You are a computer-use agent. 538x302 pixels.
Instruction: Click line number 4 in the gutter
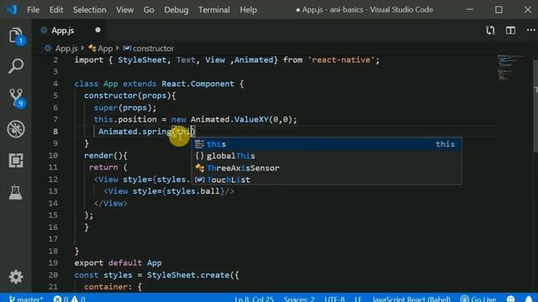tap(55, 84)
